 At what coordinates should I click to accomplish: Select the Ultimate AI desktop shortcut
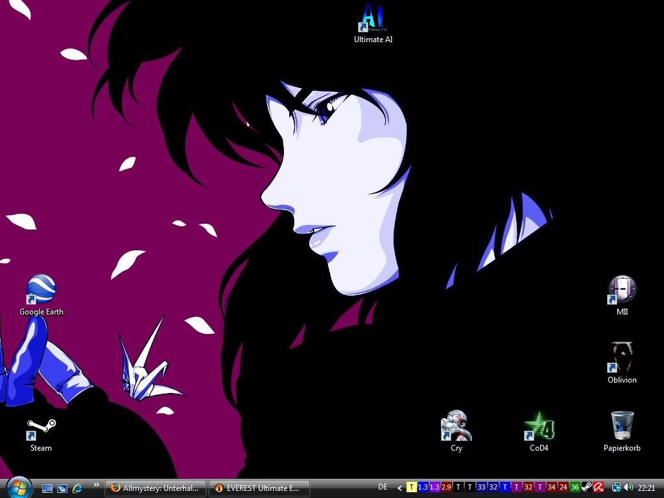tap(373, 24)
